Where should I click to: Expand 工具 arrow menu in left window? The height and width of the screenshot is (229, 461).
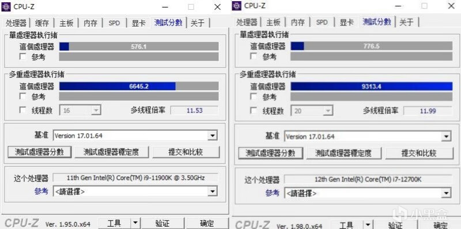135,223
